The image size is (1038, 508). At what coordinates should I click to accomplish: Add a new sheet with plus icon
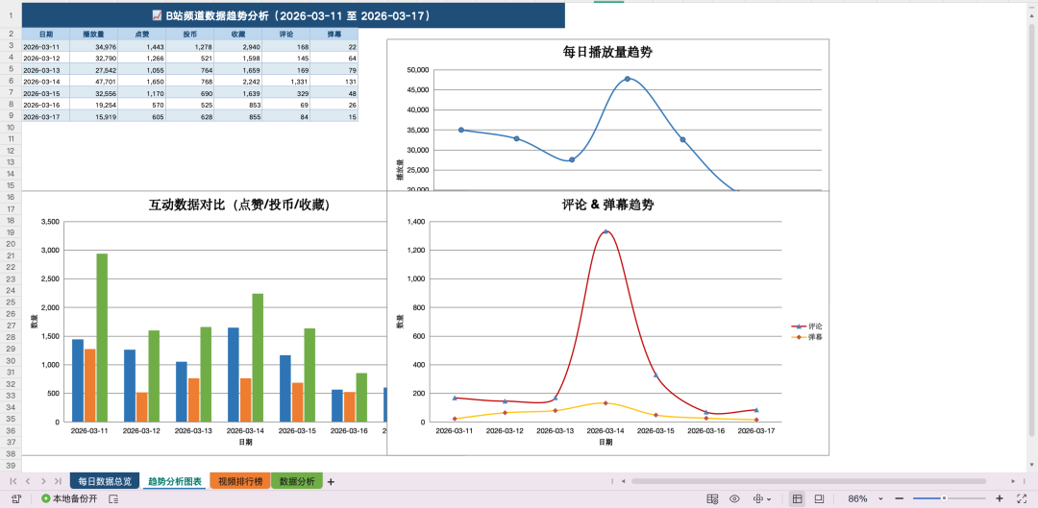tap(331, 481)
